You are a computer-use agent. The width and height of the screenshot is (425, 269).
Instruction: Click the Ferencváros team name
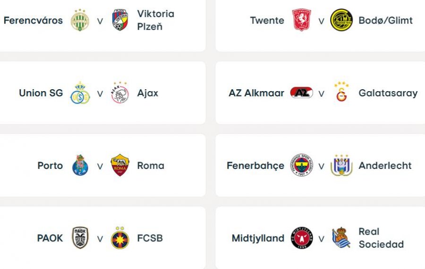coord(33,21)
